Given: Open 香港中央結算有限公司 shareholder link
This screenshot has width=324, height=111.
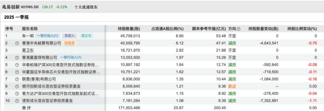Looking at the screenshot, I should [x=41, y=43].
